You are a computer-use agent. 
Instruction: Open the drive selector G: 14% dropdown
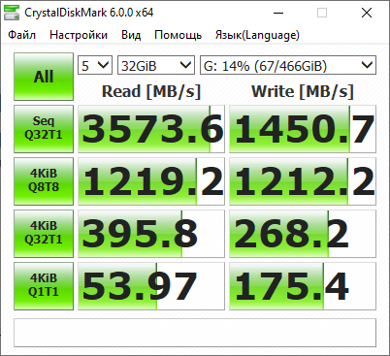click(x=288, y=65)
